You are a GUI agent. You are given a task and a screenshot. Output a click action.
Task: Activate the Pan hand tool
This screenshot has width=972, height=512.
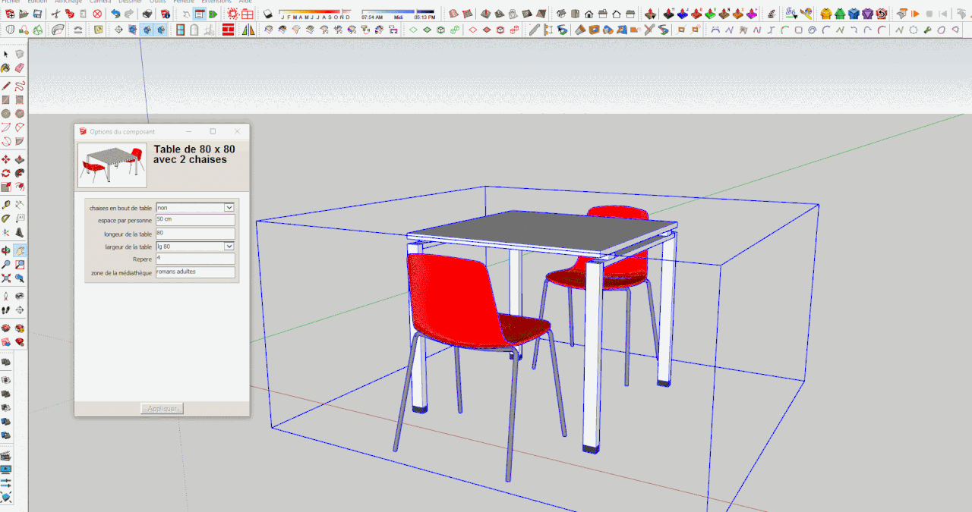pos(20,250)
